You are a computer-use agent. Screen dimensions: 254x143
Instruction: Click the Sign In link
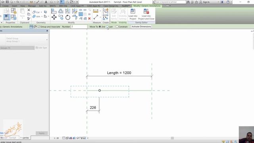[206, 2]
